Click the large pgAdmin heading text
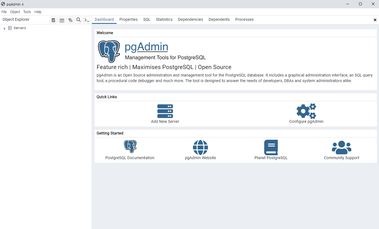379x229 pixels. coord(146,47)
